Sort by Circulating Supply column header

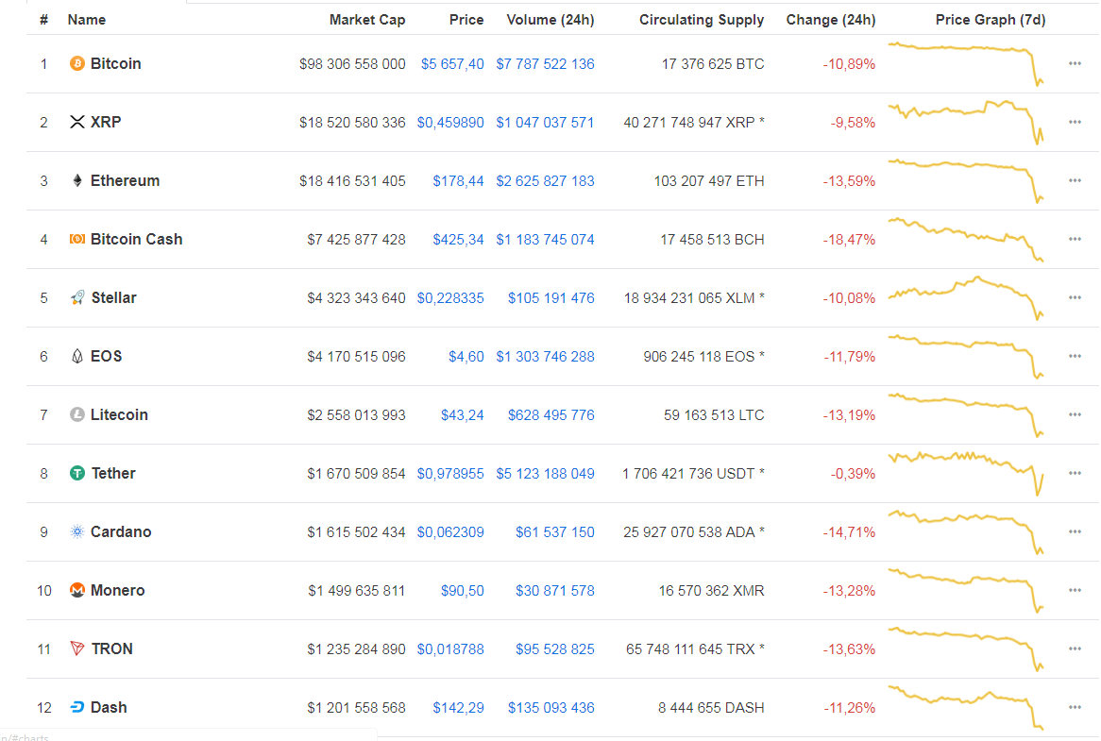tap(702, 20)
